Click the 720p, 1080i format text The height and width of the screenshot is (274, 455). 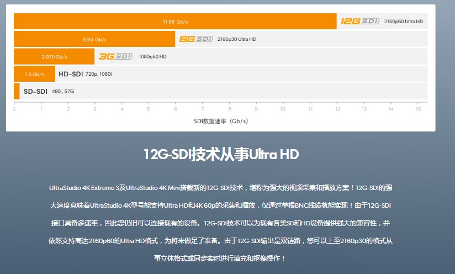coord(99,74)
